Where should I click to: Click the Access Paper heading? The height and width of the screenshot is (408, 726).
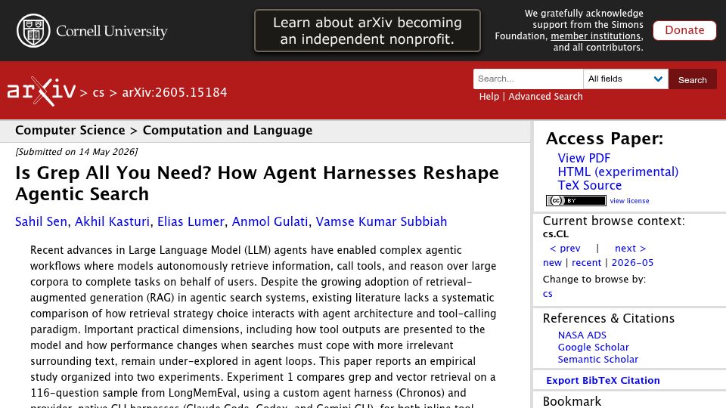[604, 138]
